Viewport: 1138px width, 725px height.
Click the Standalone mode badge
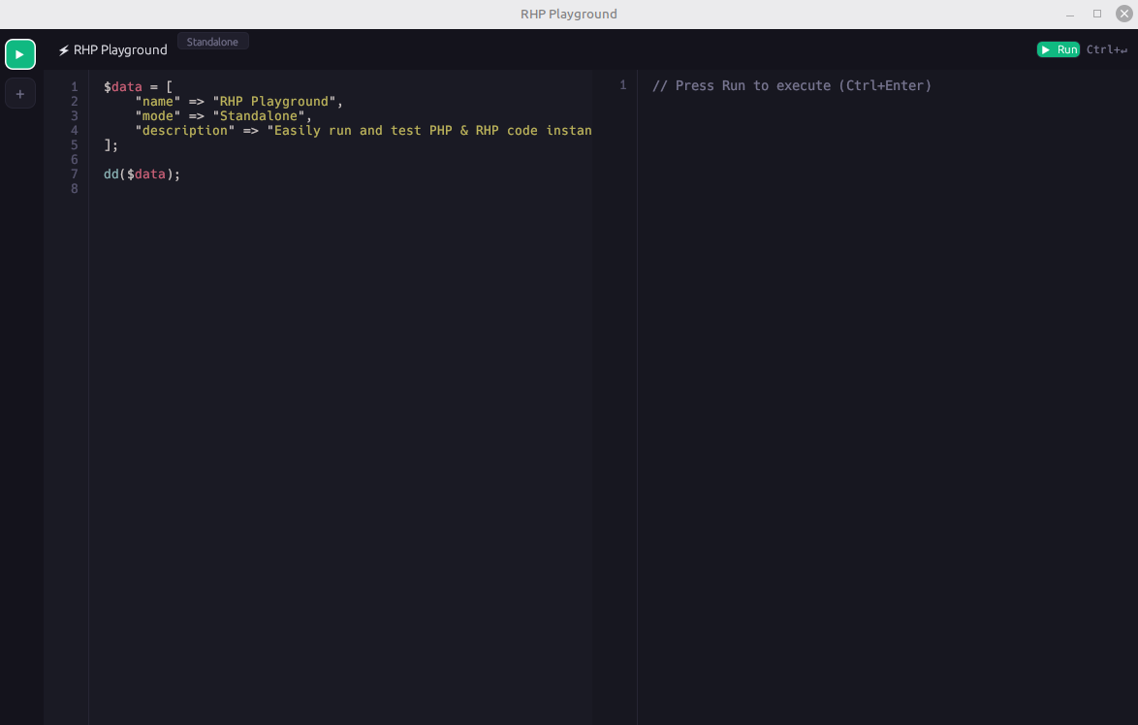pos(212,42)
